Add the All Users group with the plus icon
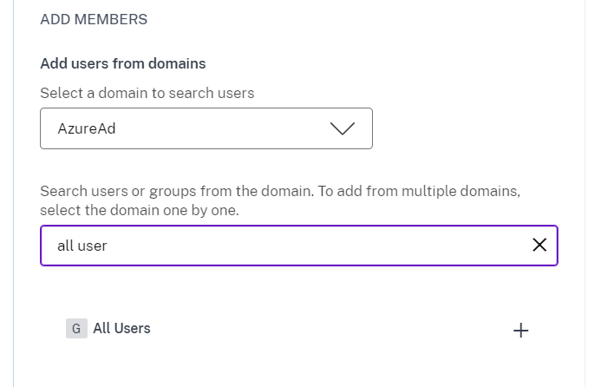The image size is (607, 387). point(520,330)
